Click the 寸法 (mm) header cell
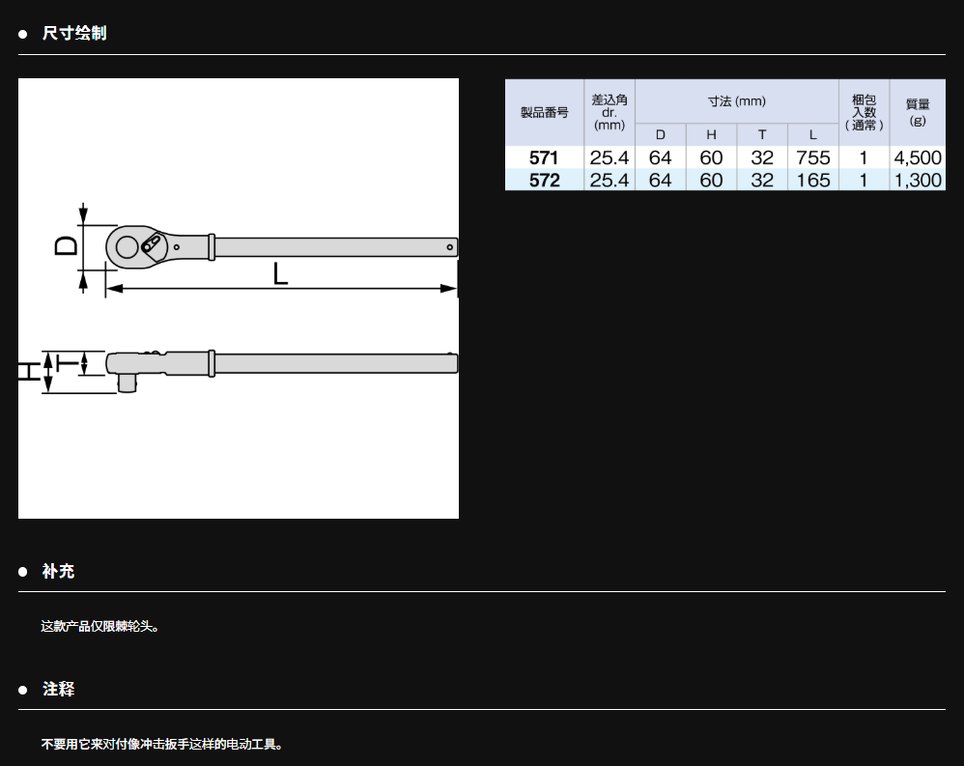 736,101
